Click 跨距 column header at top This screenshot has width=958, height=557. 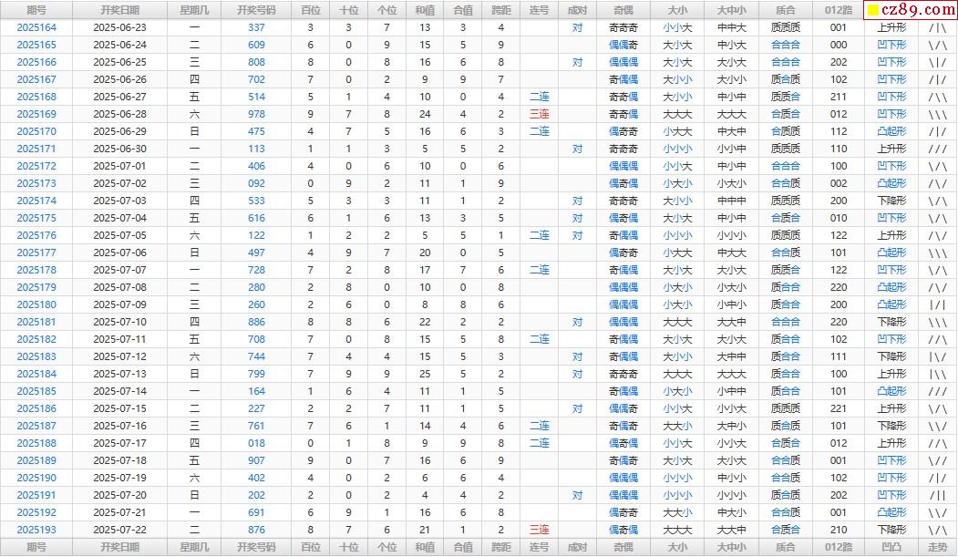tap(501, 10)
